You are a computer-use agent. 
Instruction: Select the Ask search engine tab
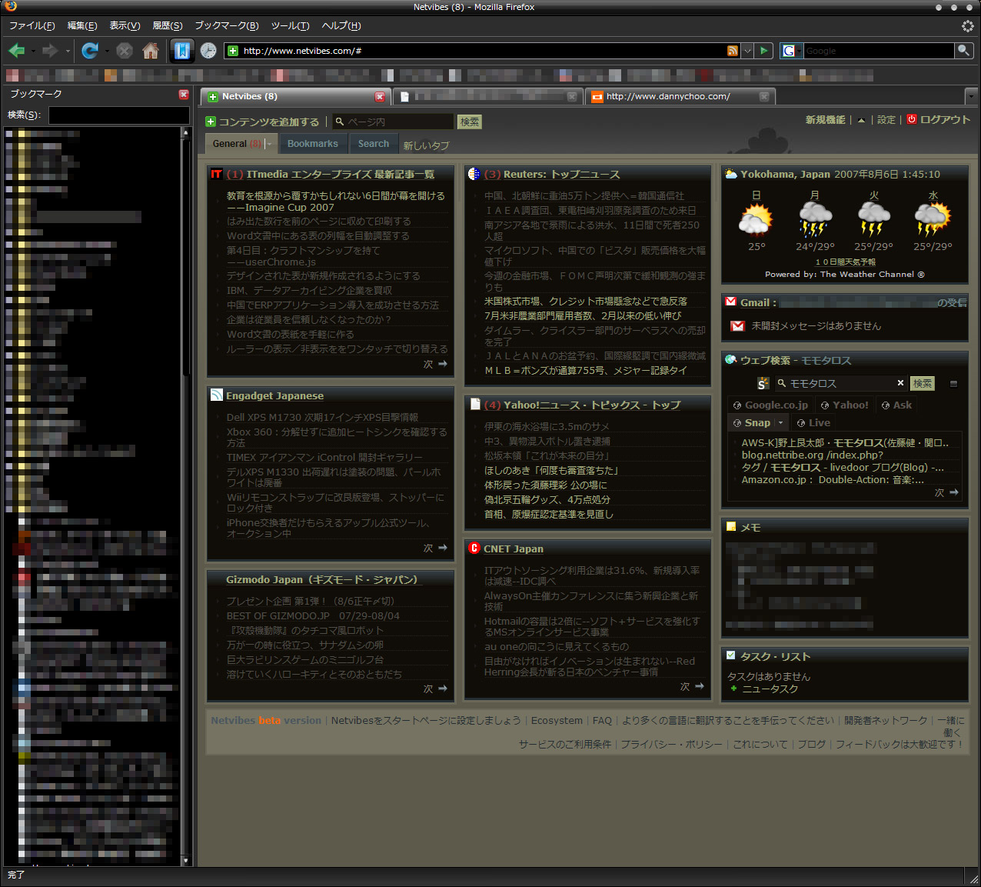(896, 405)
